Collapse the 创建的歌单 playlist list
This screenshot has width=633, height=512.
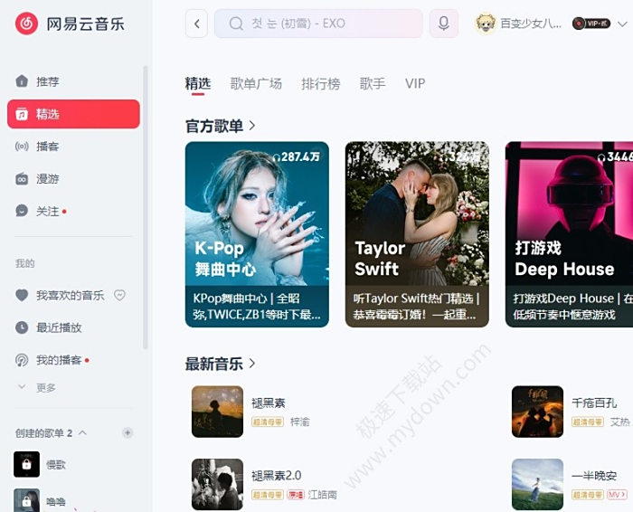83,433
